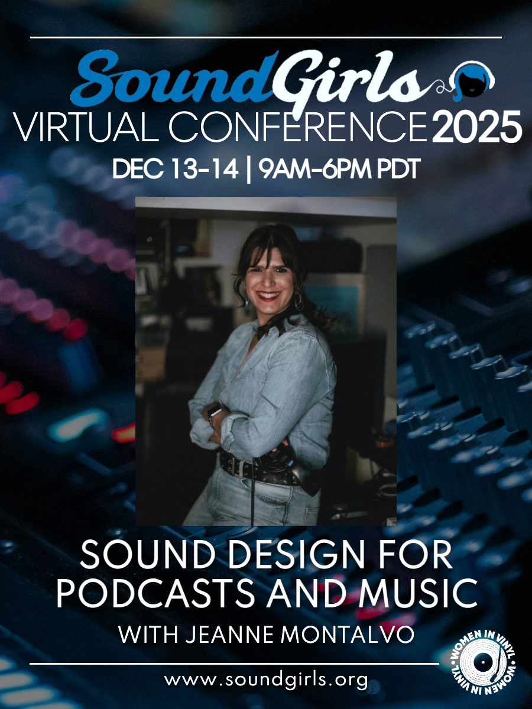Click the "SOUND DESIGN FOR" title line
The height and width of the screenshot is (709, 532).
[266, 555]
